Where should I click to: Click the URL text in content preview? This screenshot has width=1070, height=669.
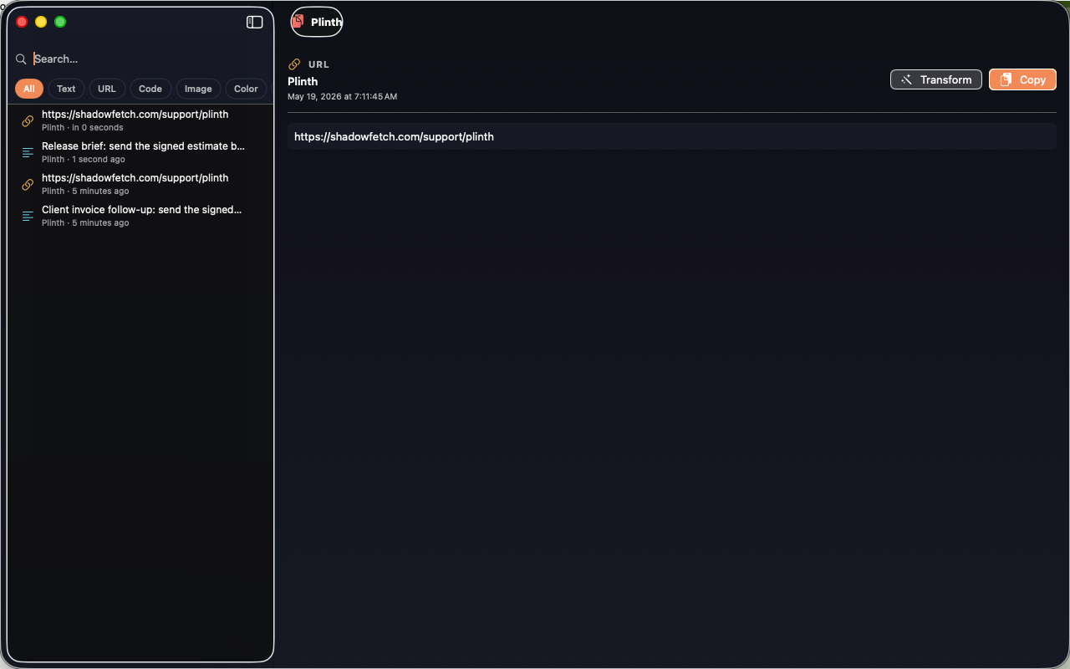[394, 136]
